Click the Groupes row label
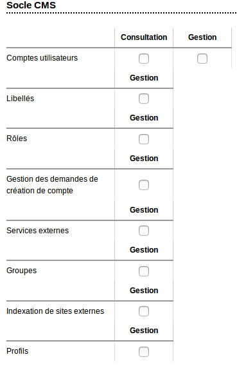 pos(22,271)
